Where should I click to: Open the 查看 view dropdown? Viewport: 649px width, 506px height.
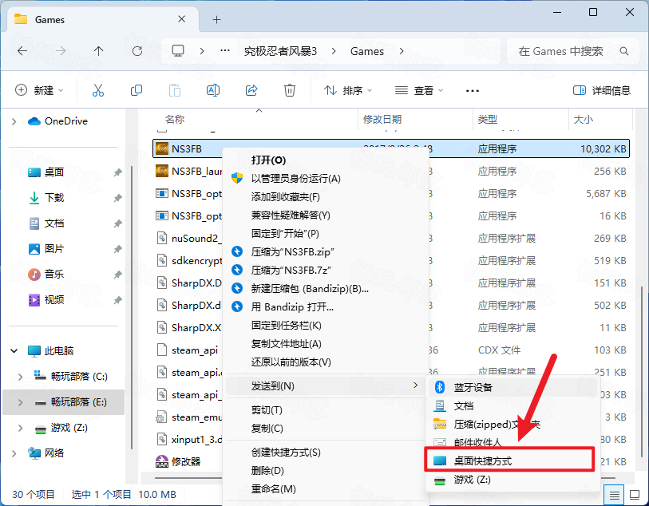[x=419, y=90]
